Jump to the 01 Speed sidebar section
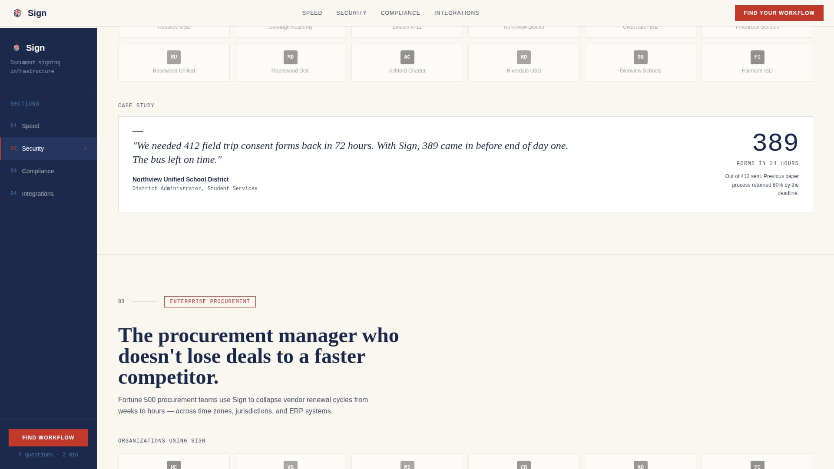Viewport: 834px width, 469px height. (x=30, y=126)
